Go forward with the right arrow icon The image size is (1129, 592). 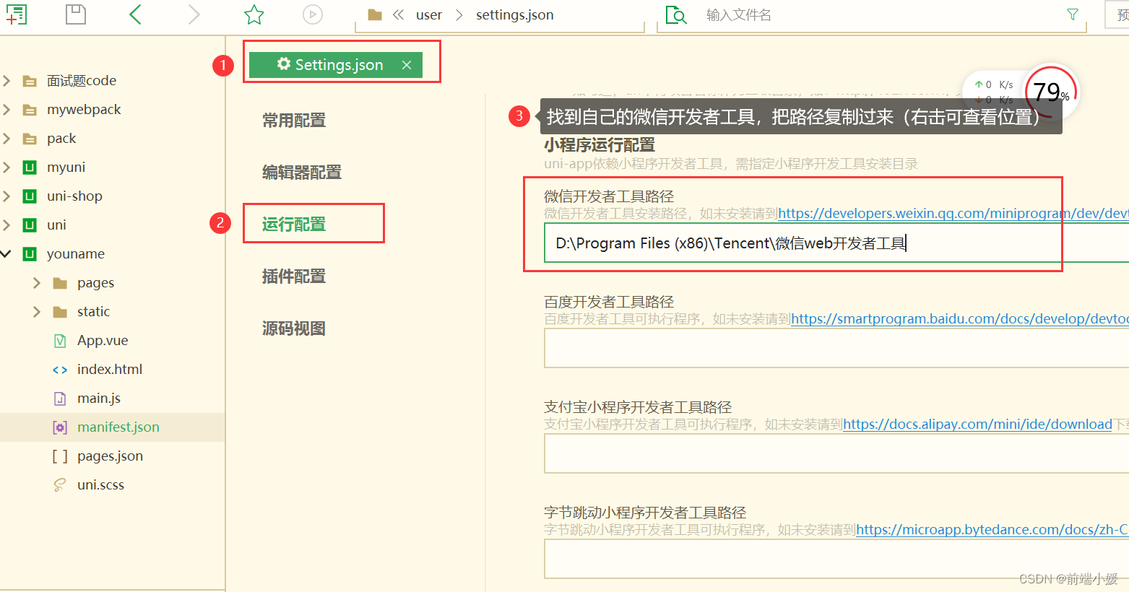tap(194, 14)
